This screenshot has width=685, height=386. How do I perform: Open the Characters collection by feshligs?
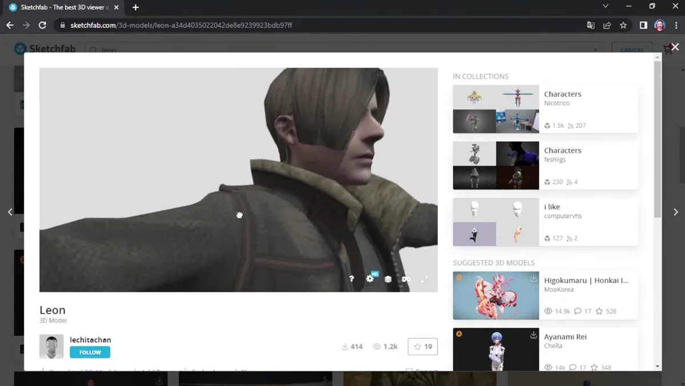(562, 151)
